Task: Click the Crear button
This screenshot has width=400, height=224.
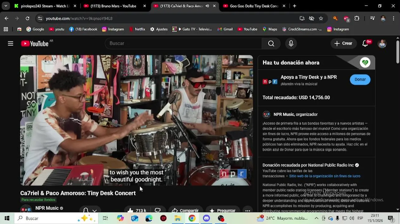Action: coord(343,44)
